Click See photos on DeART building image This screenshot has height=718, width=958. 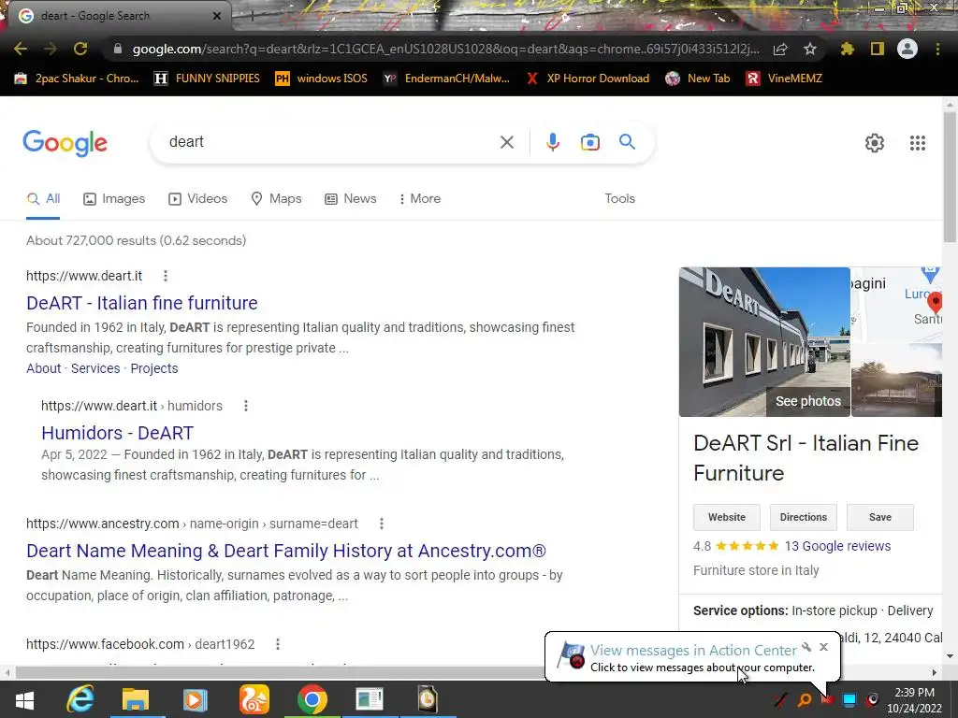pyautogui.click(x=807, y=401)
